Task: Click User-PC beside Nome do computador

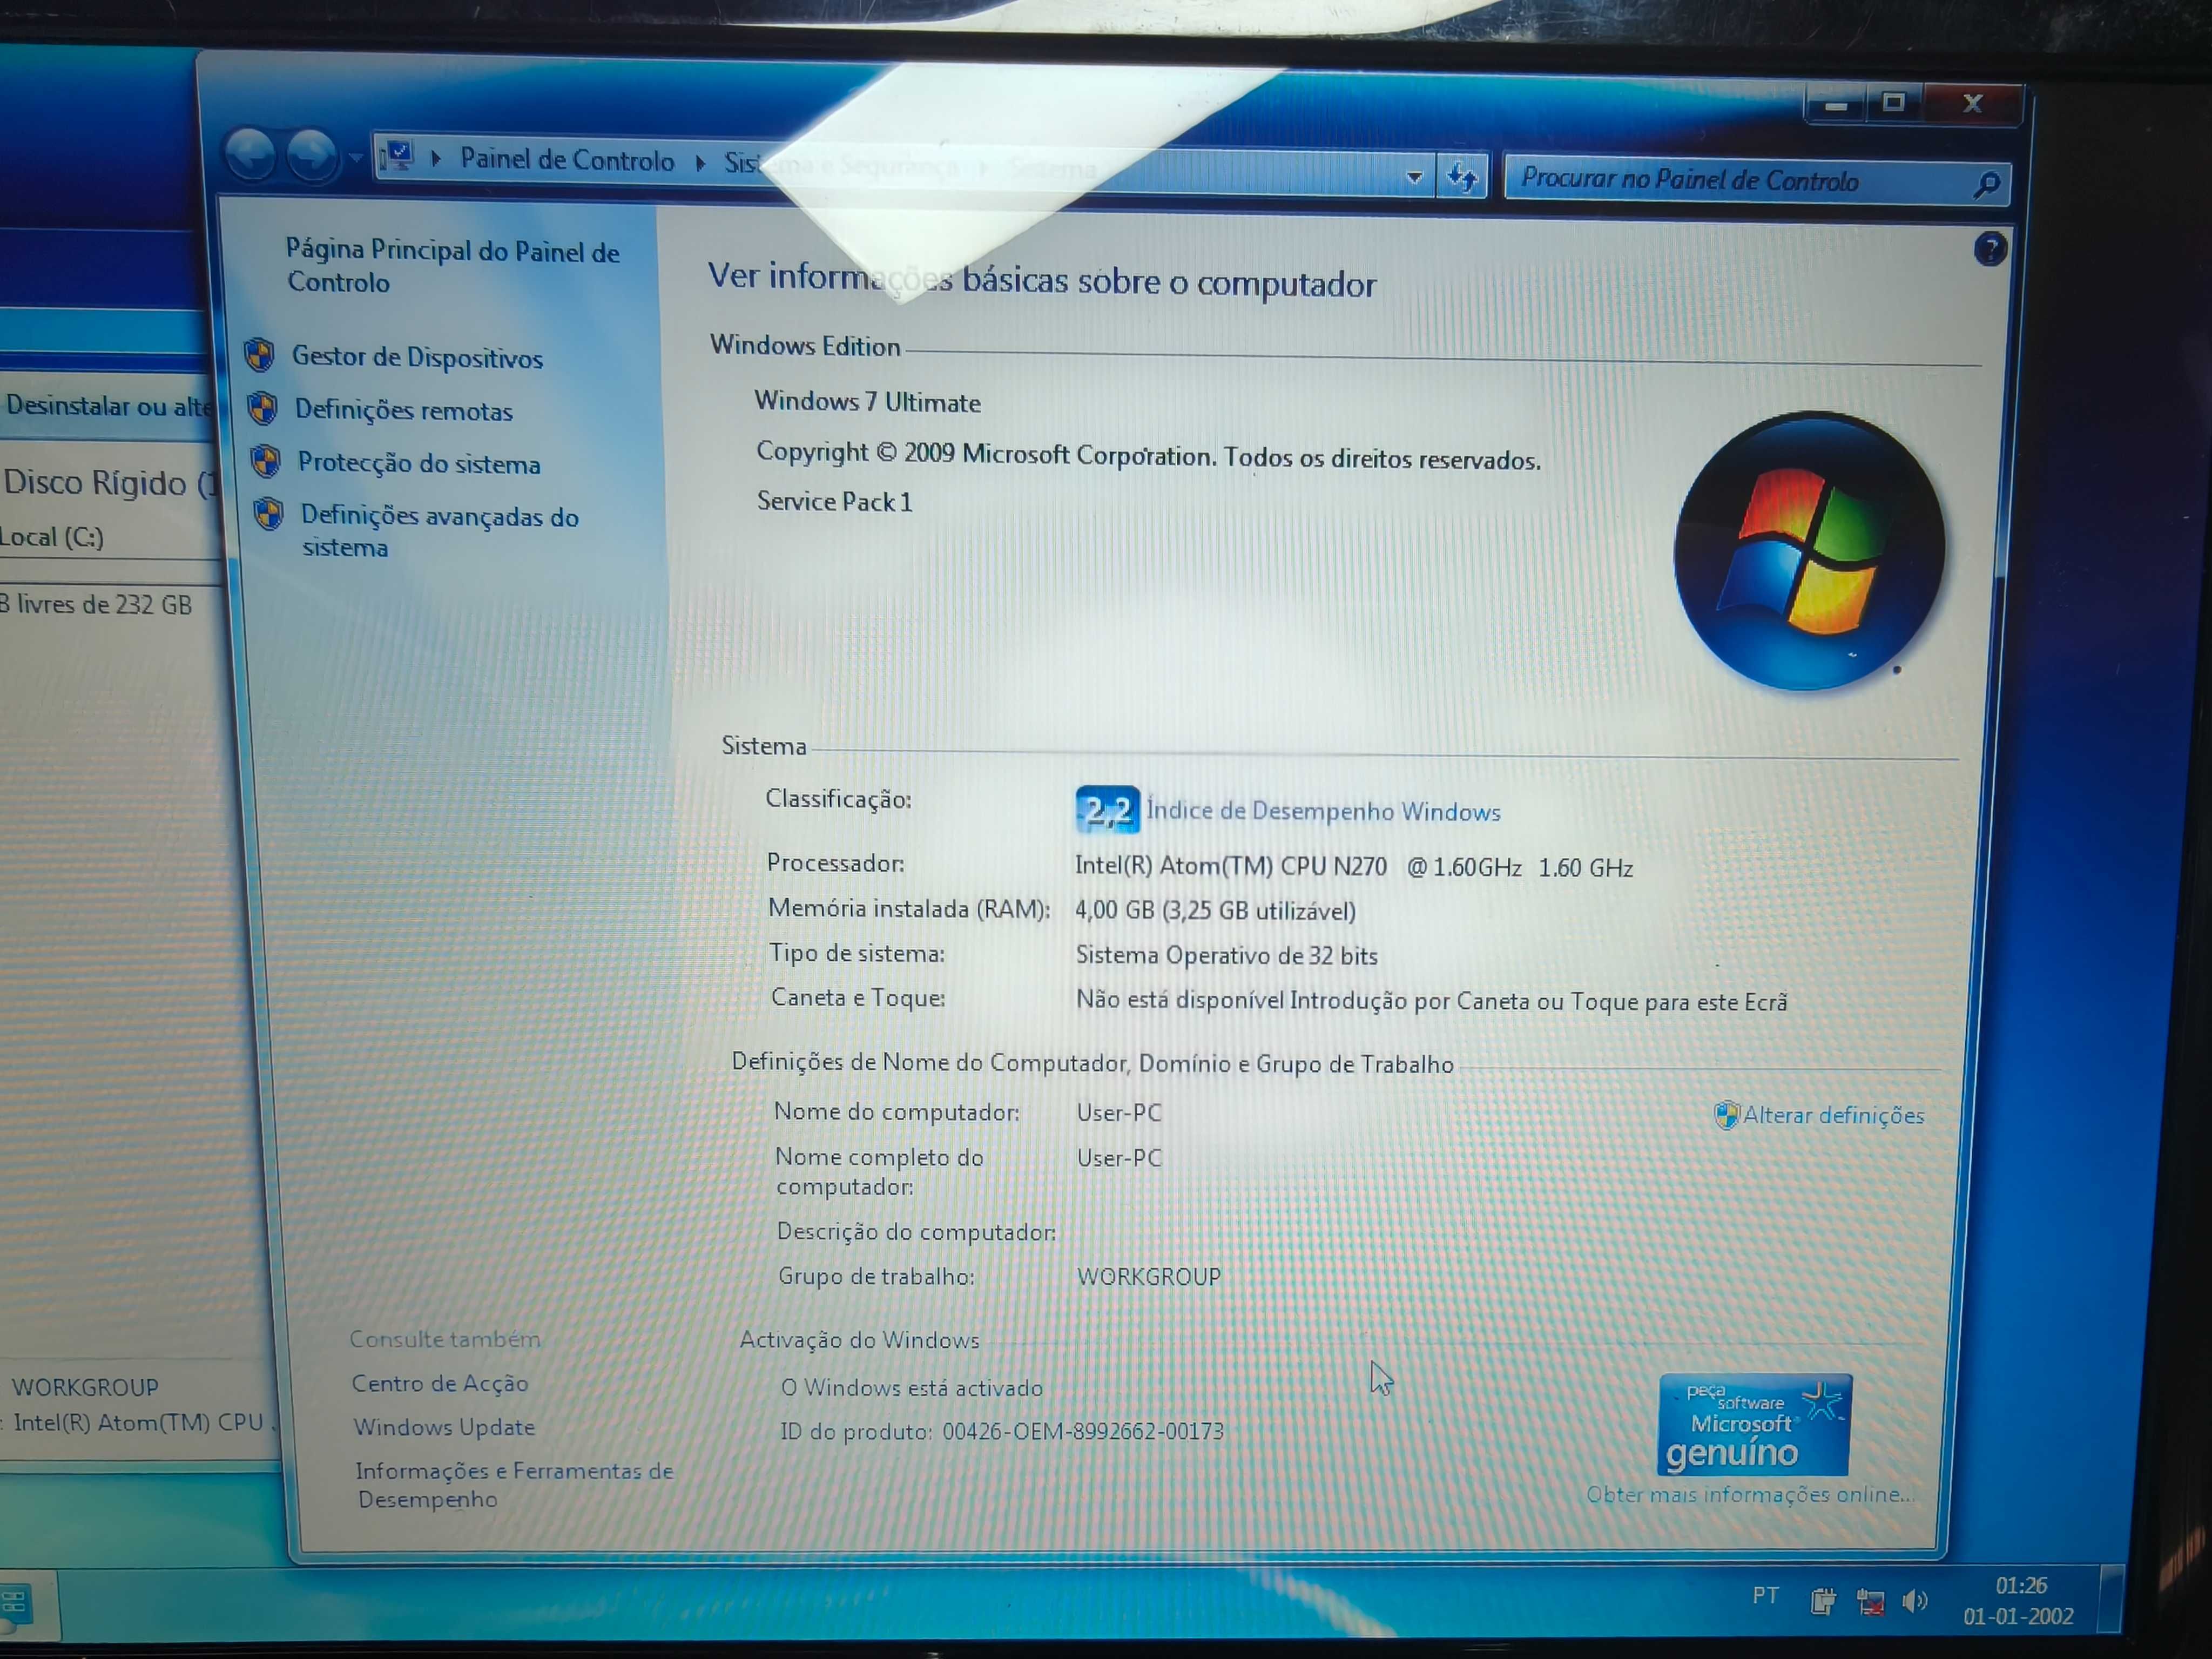Action: 1119,1112
